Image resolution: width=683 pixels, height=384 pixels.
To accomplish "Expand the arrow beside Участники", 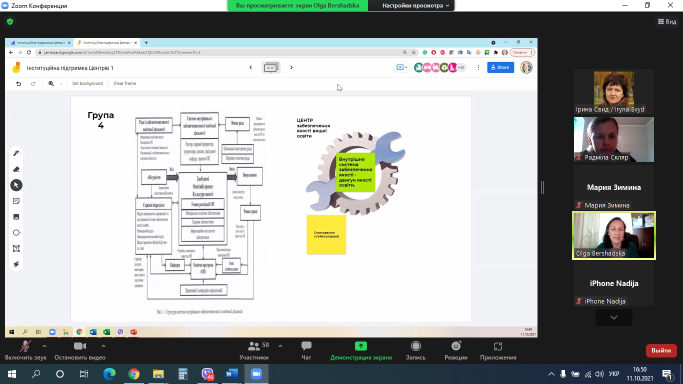I will coord(280,346).
